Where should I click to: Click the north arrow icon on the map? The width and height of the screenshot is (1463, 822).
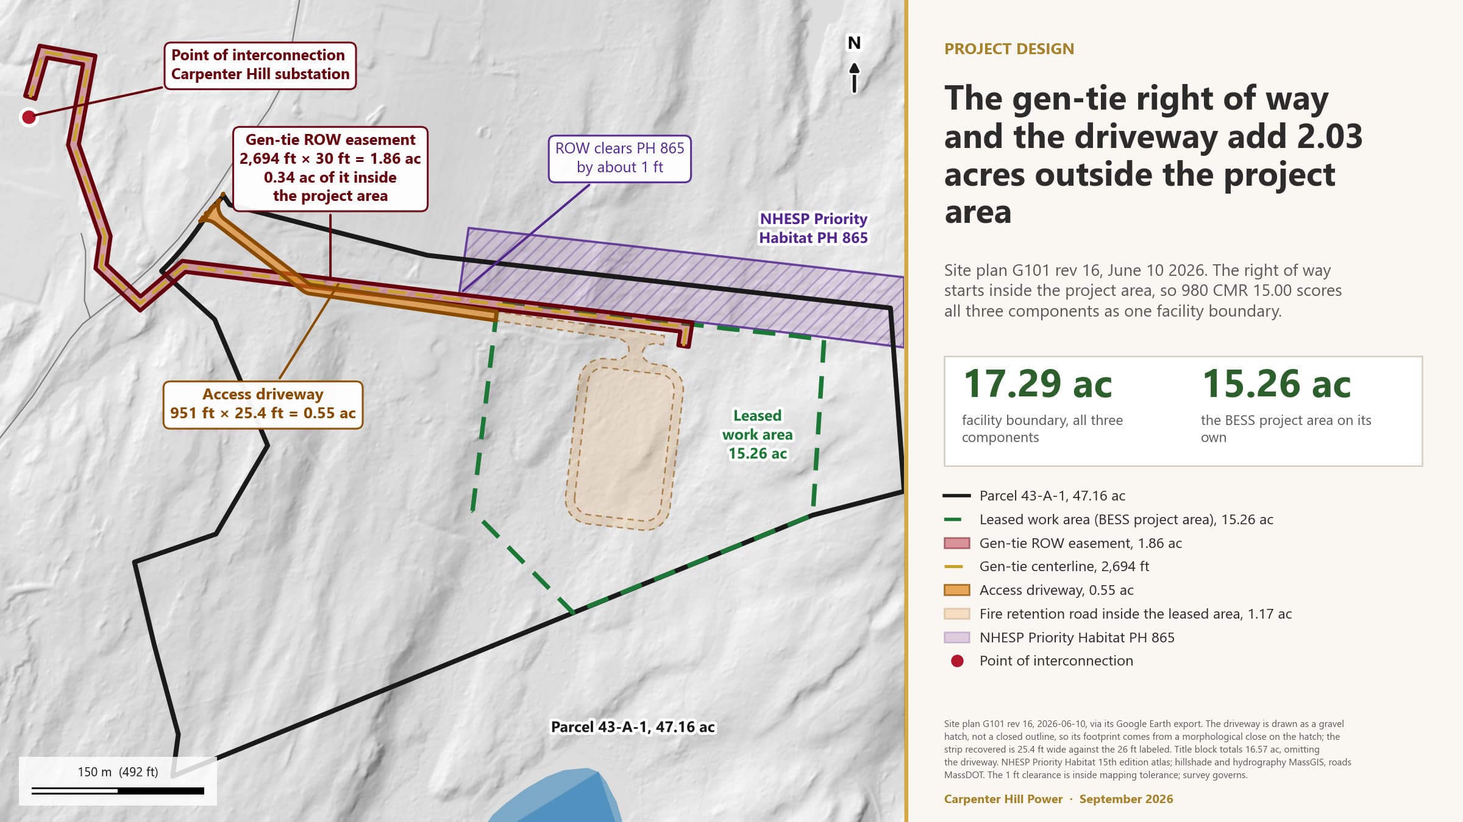(x=854, y=65)
